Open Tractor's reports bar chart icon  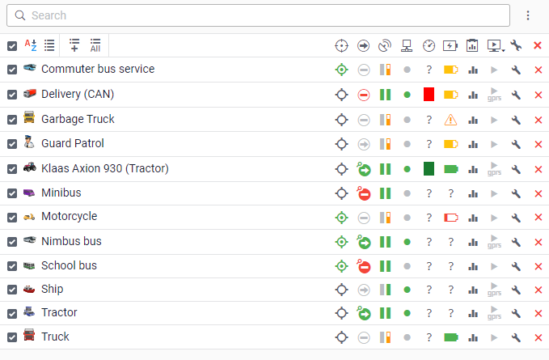coord(473,313)
